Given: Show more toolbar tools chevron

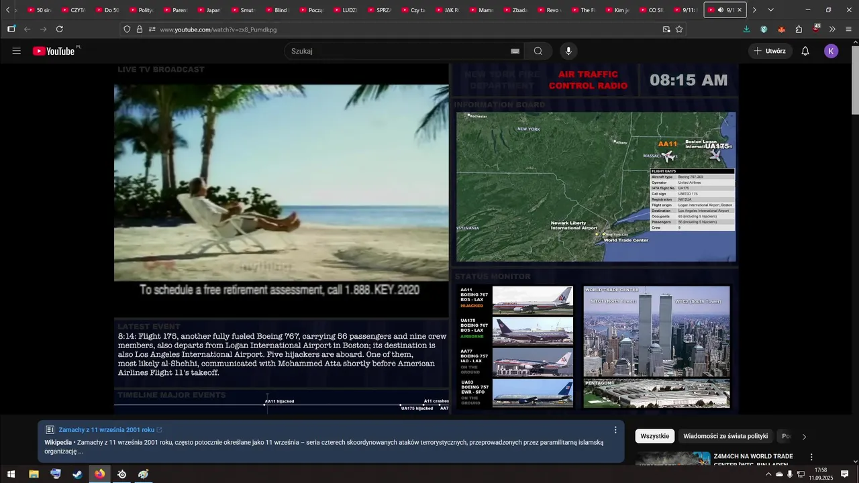Looking at the screenshot, I should tap(832, 30).
